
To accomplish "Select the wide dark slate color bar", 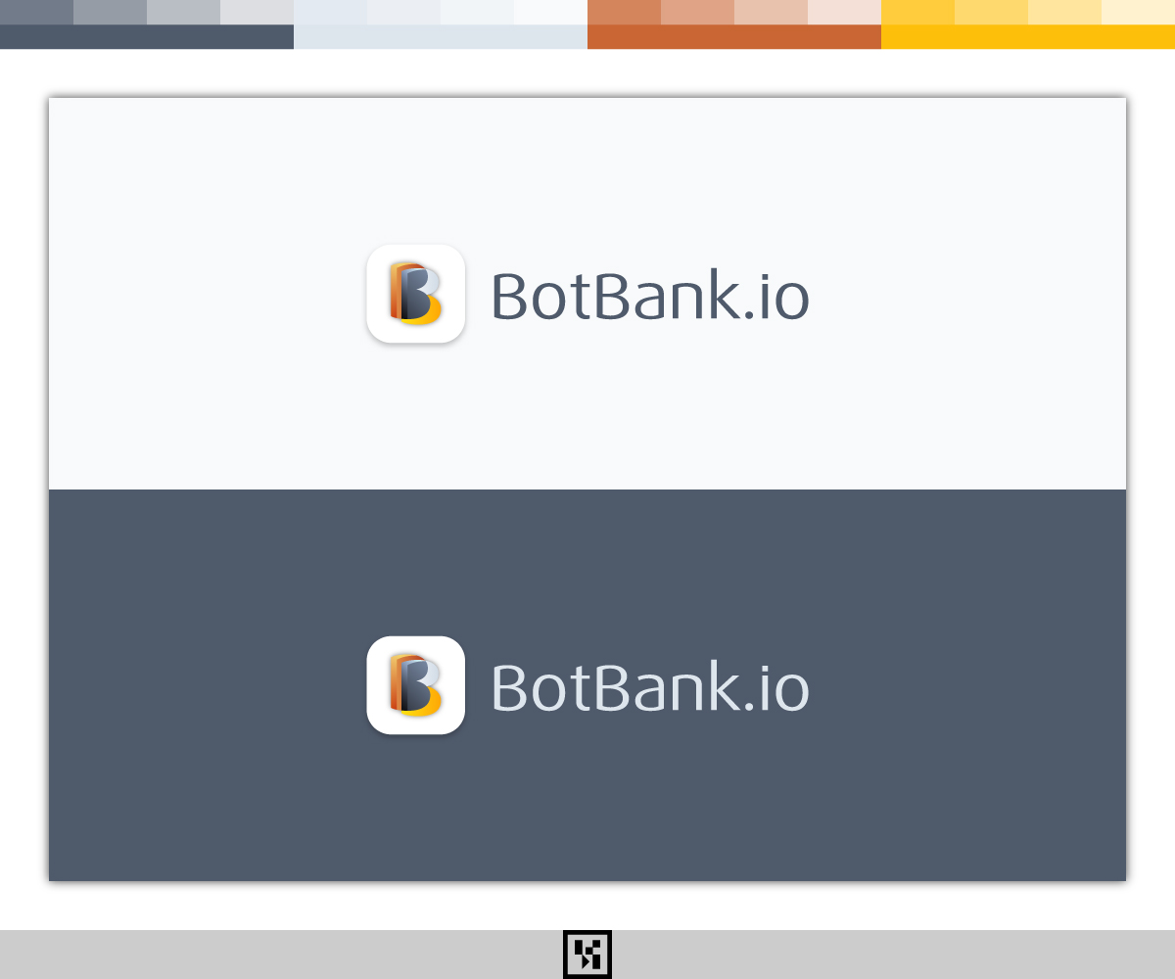I will pyautogui.click(x=147, y=37).
